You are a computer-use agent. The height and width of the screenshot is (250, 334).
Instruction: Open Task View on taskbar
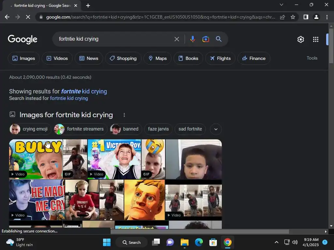156,242
